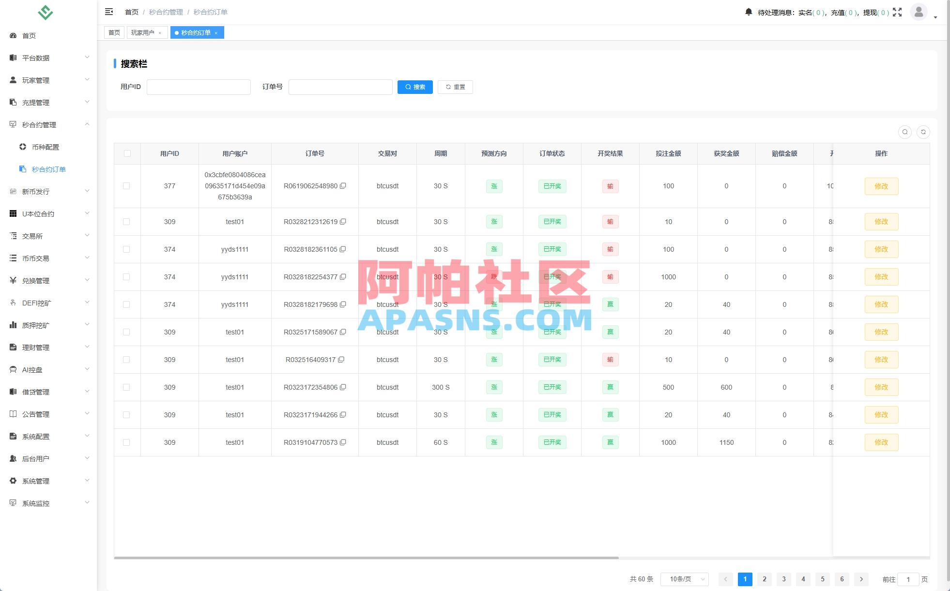Toggle fullscreen with the expand icon
Viewport: 950px width, 591px height.
pyautogui.click(x=898, y=11)
